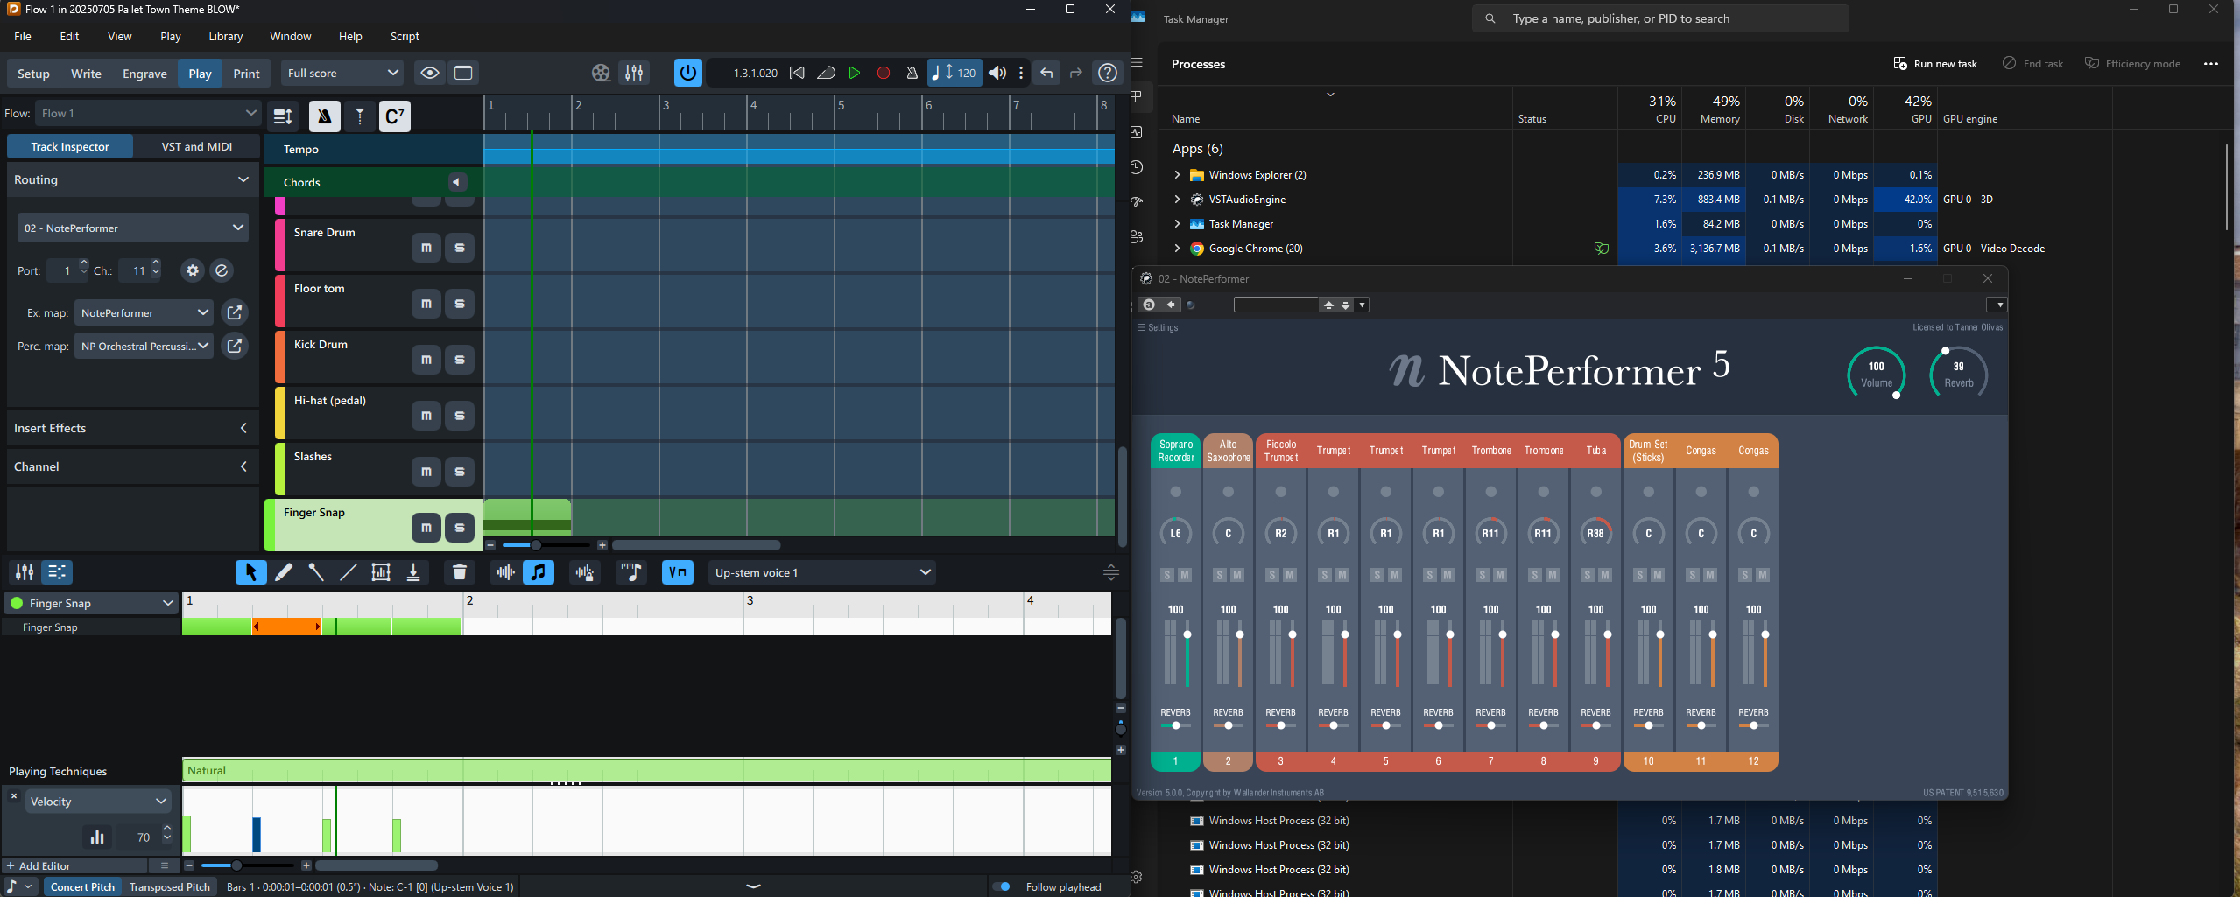Adjust NotePerformer master Reverb knob
The width and height of the screenshot is (2240, 897).
(1958, 374)
